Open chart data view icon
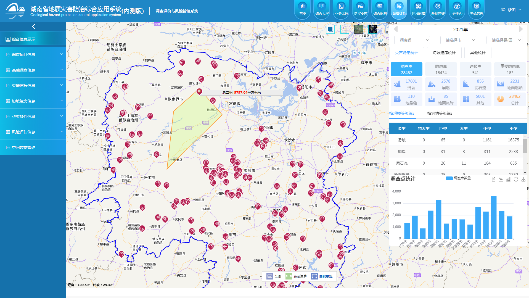529x298 pixels. (x=493, y=179)
